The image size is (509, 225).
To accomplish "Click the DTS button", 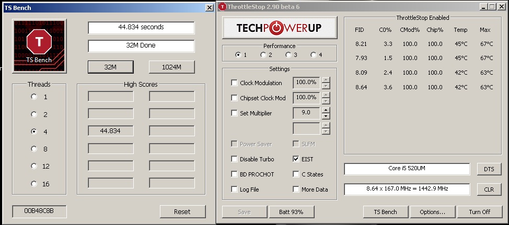I will [x=489, y=169].
